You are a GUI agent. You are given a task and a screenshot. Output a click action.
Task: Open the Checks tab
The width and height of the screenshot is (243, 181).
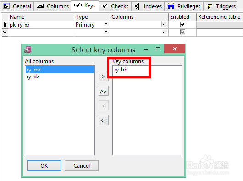(115, 6)
